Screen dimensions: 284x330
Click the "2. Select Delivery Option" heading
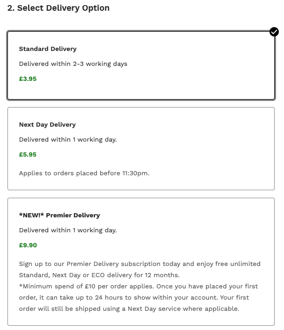(58, 8)
